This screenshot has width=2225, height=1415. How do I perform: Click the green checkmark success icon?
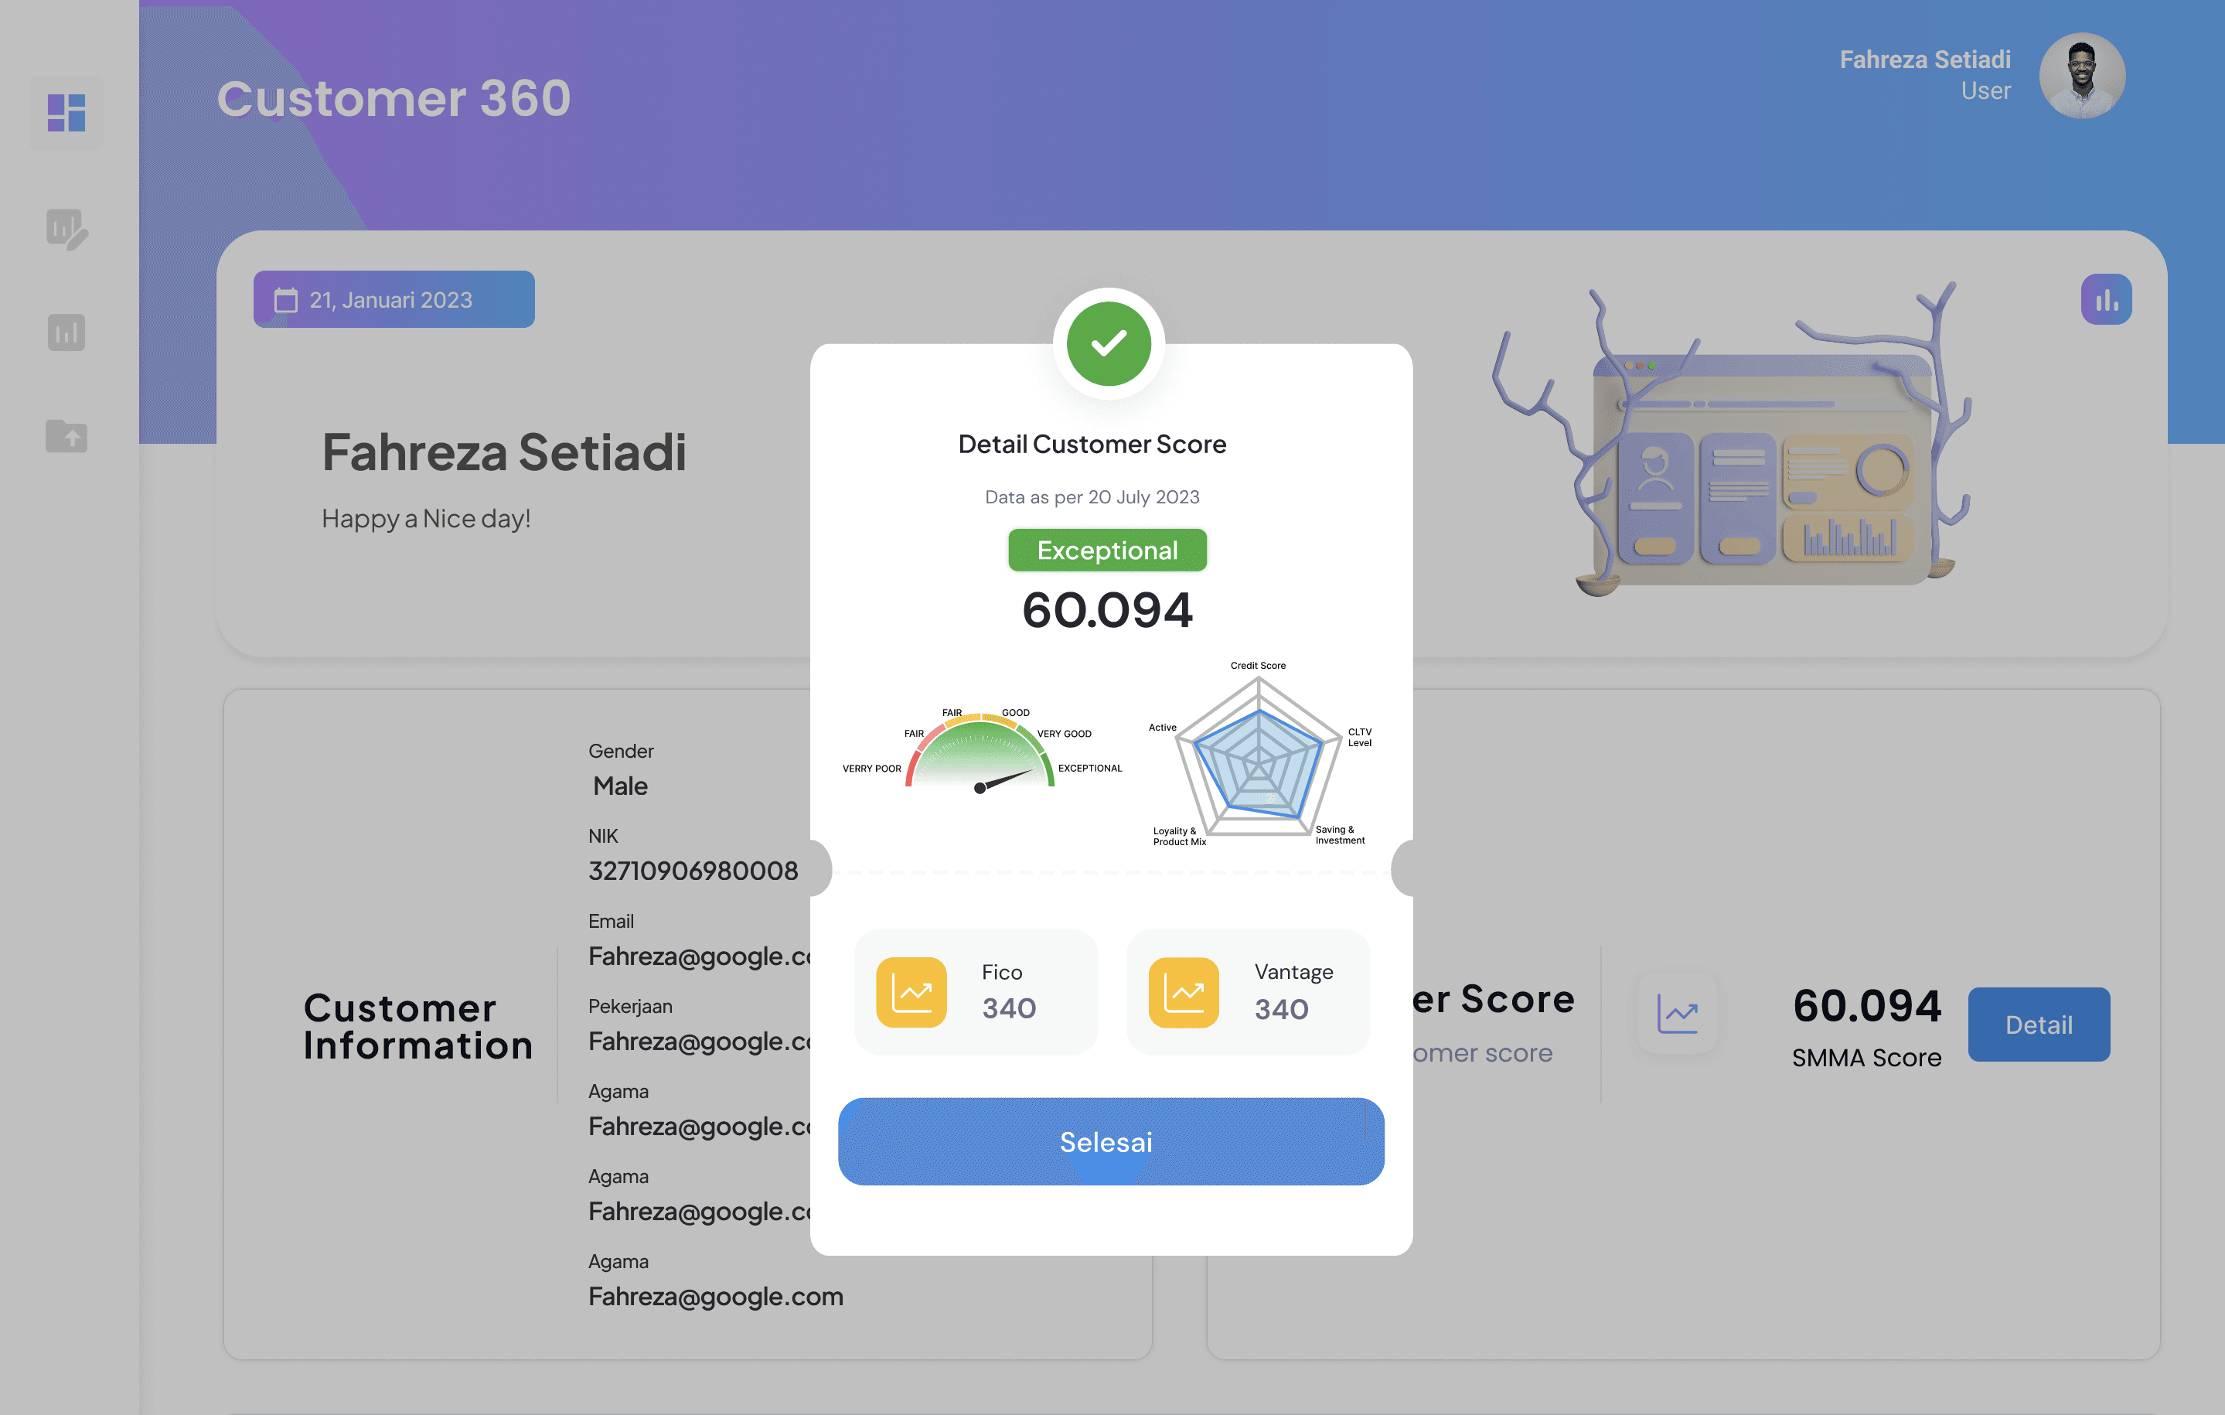click(x=1108, y=344)
